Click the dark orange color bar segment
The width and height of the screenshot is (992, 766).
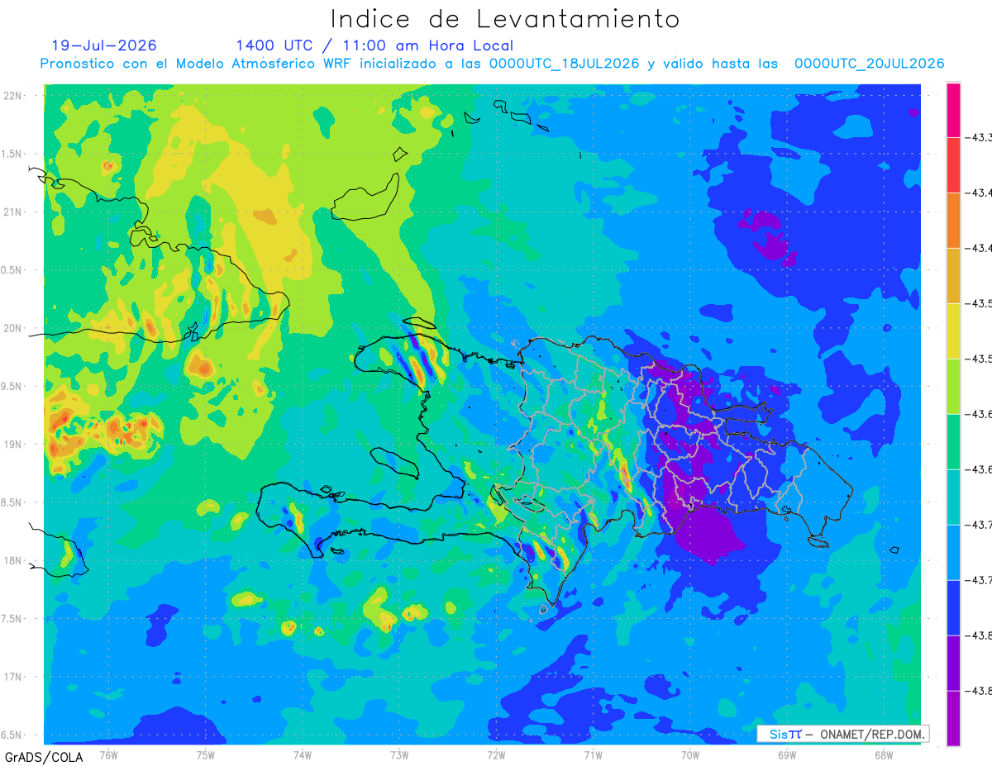click(x=953, y=220)
